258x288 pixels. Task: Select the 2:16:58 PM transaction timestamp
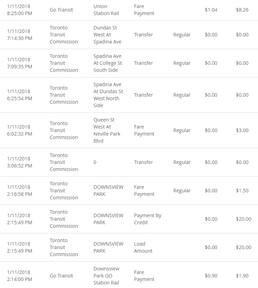19,191
